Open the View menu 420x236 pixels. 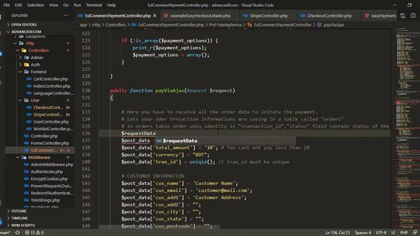54,5
